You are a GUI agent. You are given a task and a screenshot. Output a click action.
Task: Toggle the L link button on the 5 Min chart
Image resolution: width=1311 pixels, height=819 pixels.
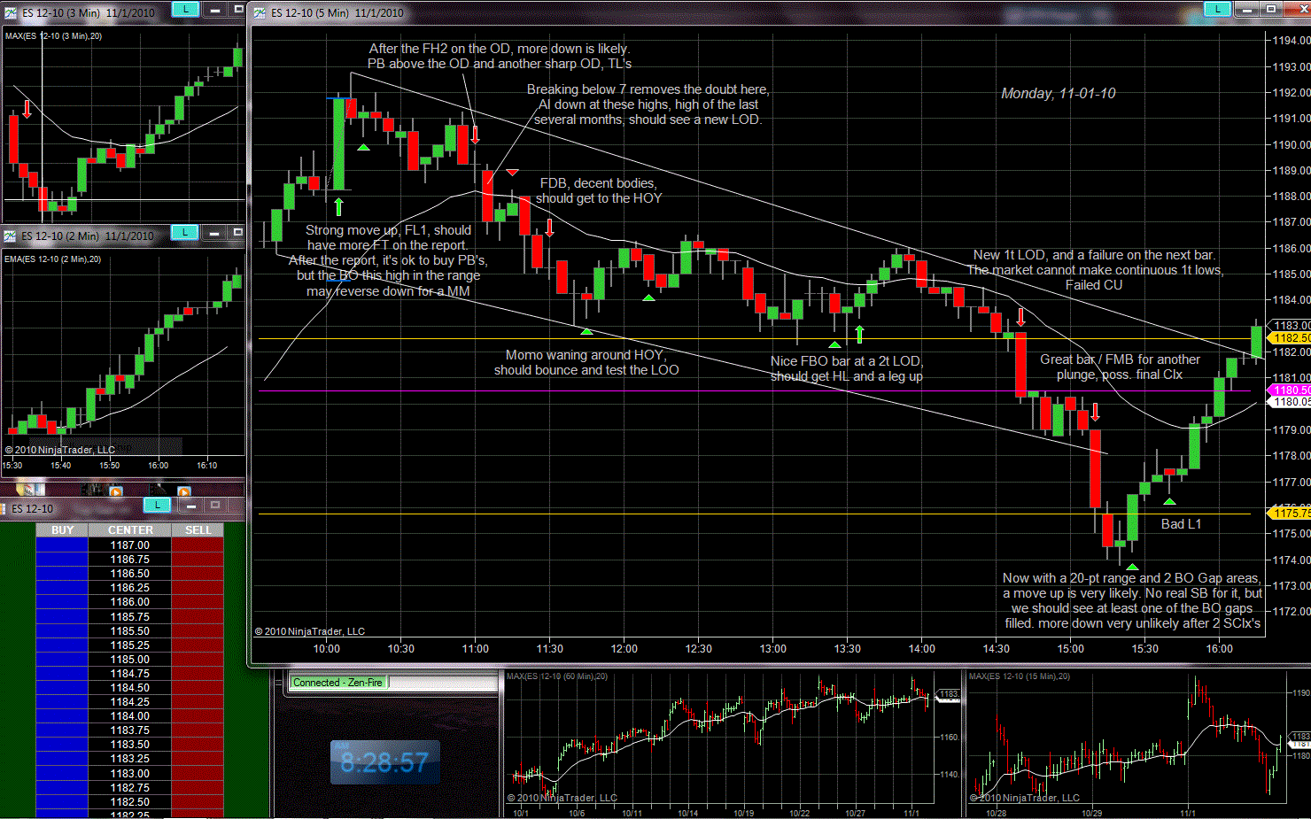[1217, 9]
